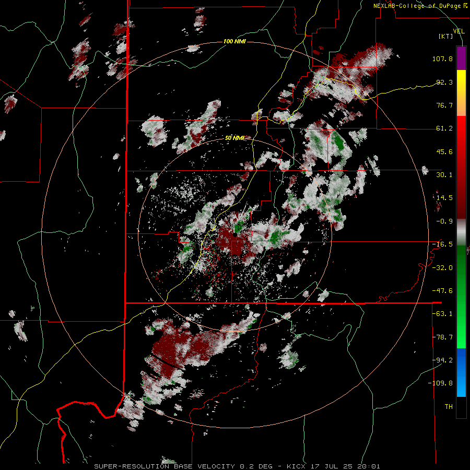Click the 30.1 scale label
Screen dimensions: 470x470
(x=444, y=175)
